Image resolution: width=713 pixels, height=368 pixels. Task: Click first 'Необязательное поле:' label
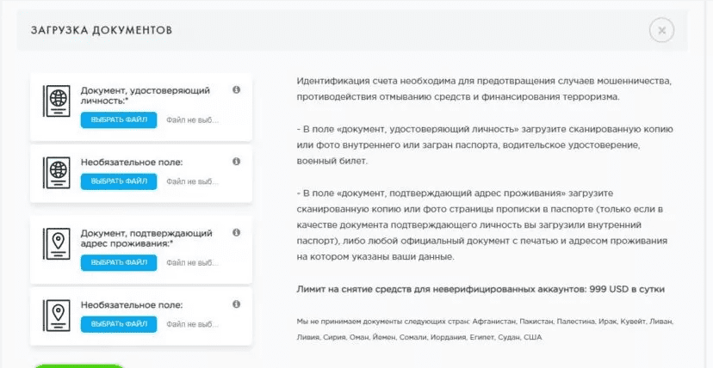(132, 162)
